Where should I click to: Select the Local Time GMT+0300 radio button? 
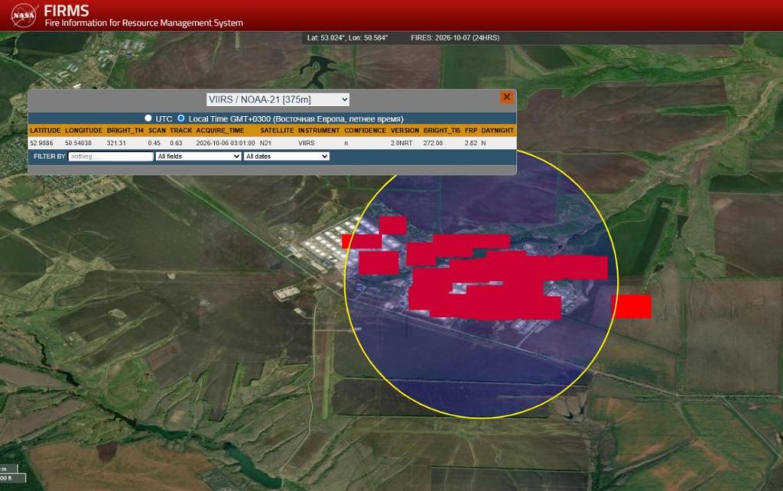[x=180, y=118]
